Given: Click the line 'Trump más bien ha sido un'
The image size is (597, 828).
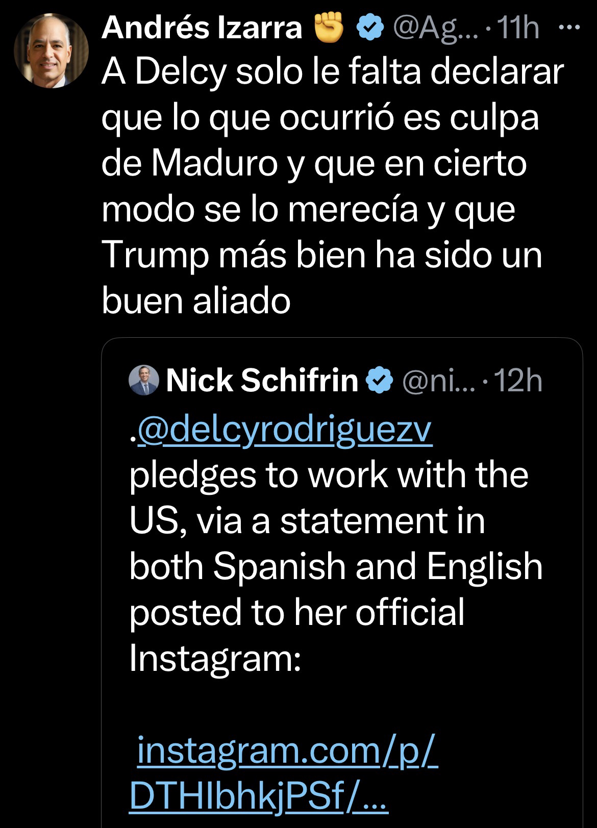Looking at the screenshot, I should click(321, 256).
